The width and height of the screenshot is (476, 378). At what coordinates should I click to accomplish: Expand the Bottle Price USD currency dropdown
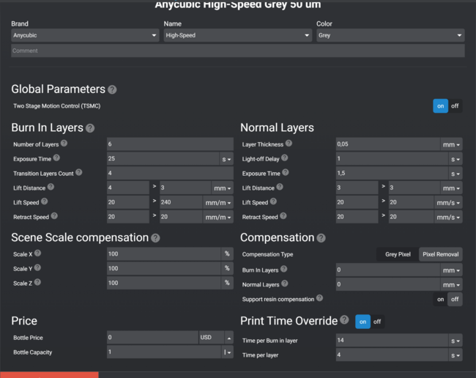click(x=217, y=338)
